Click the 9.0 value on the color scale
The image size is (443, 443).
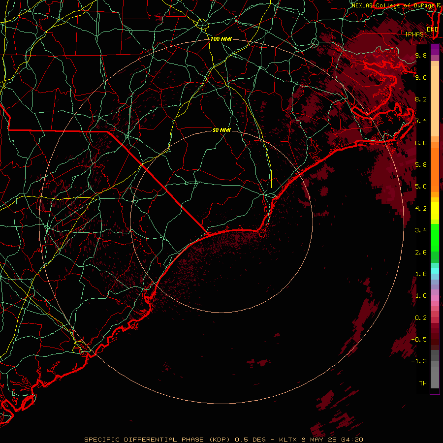(421, 77)
